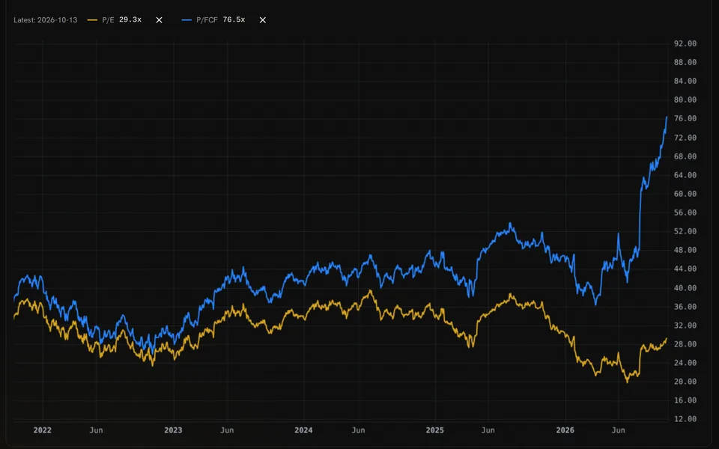Click the 28.00 y-axis label
Image resolution: width=719 pixels, height=449 pixels.
point(685,344)
